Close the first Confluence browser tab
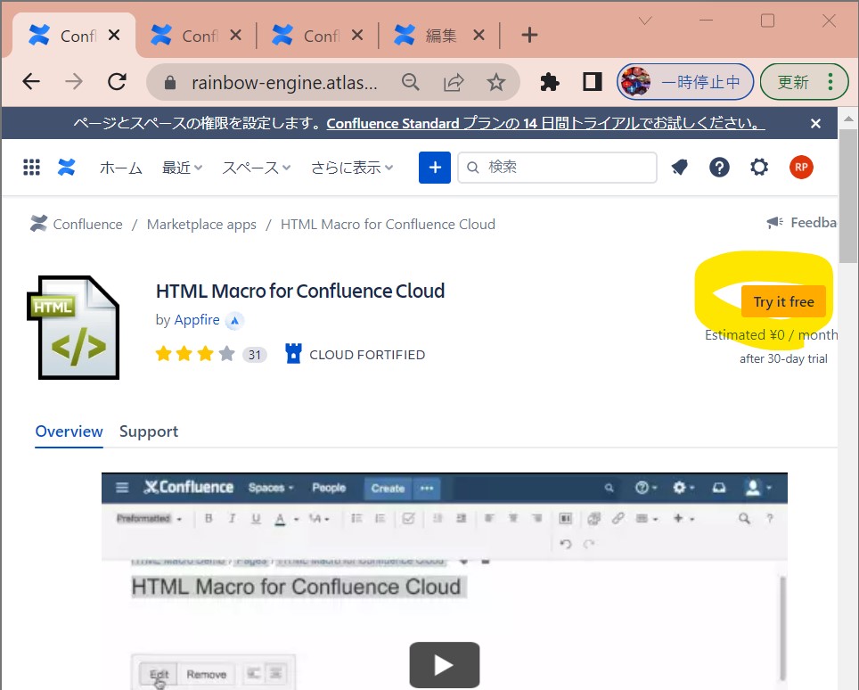 pos(114,35)
